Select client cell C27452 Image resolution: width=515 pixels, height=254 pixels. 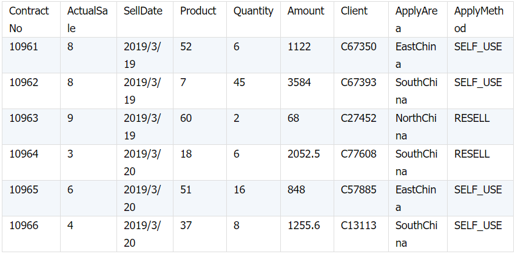pos(358,118)
